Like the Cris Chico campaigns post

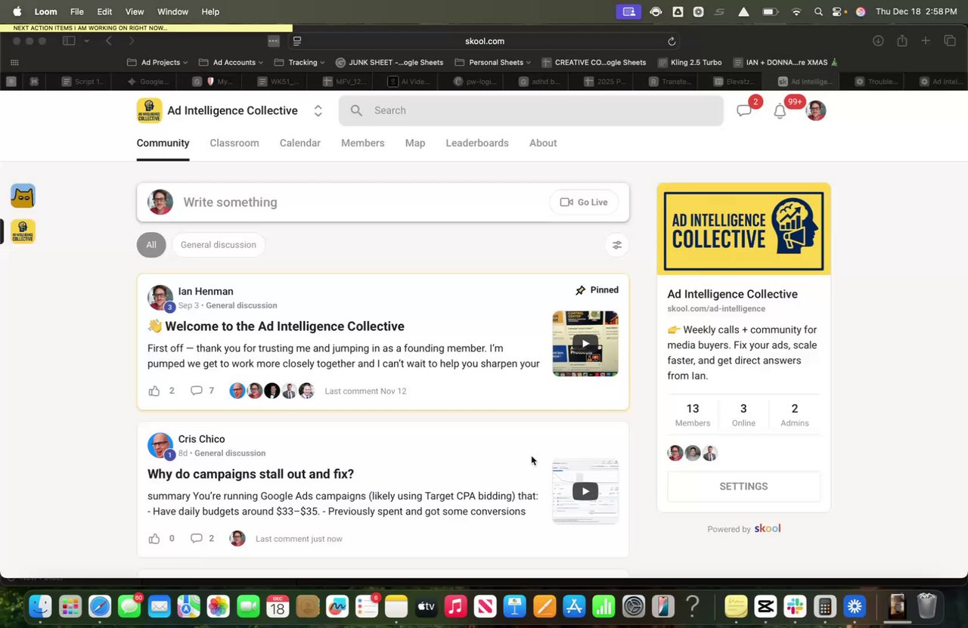tap(154, 539)
